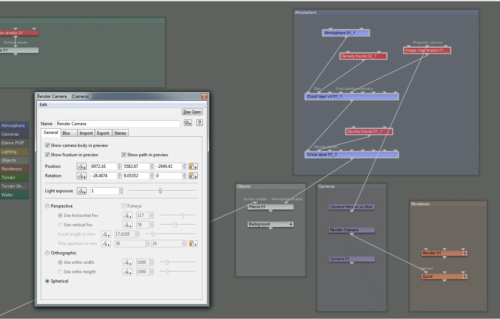Toggle the Fisheye checkbox

[124, 206]
